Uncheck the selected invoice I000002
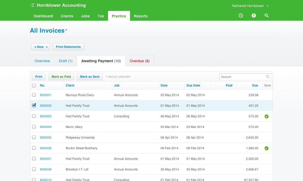 pos(34,105)
